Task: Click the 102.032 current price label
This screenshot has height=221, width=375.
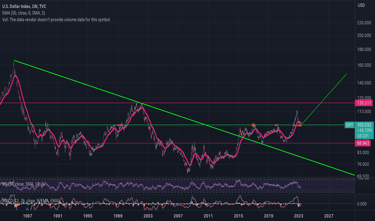Action: click(x=364, y=125)
